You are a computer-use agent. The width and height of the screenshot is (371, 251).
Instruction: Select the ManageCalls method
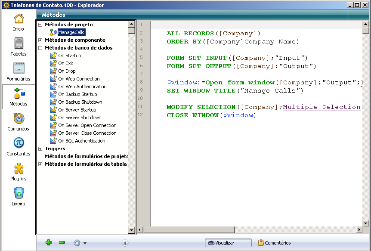71,32
